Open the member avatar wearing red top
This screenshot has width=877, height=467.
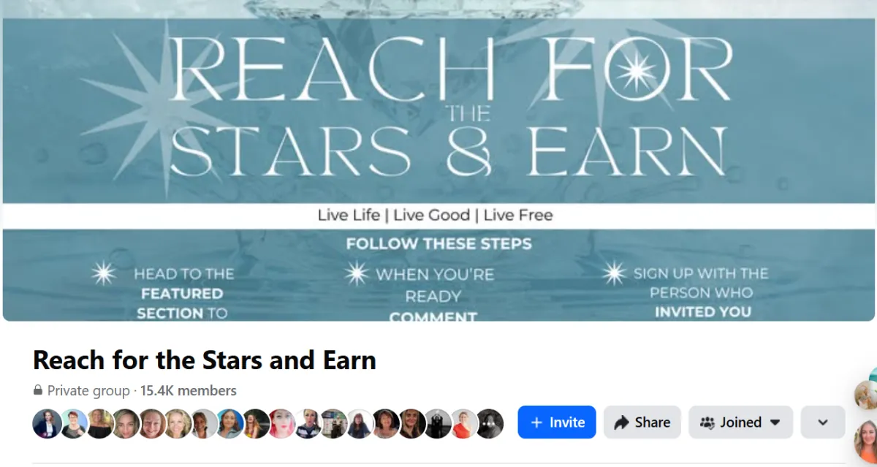[463, 424]
